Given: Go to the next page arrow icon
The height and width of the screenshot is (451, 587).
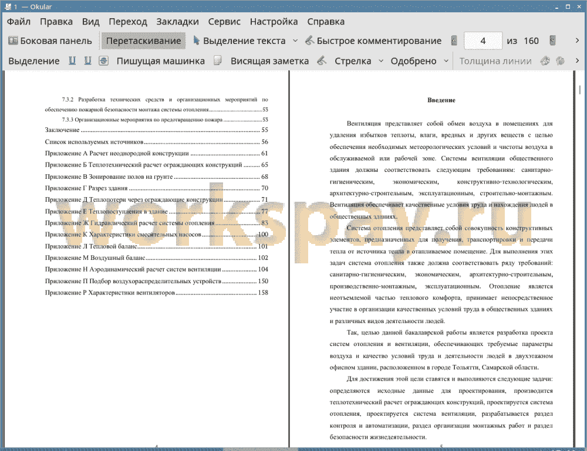Looking at the screenshot, I should pos(552,41).
